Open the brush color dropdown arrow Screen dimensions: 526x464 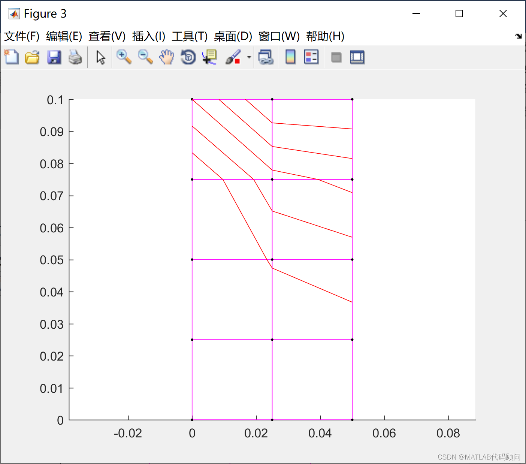tap(248, 57)
